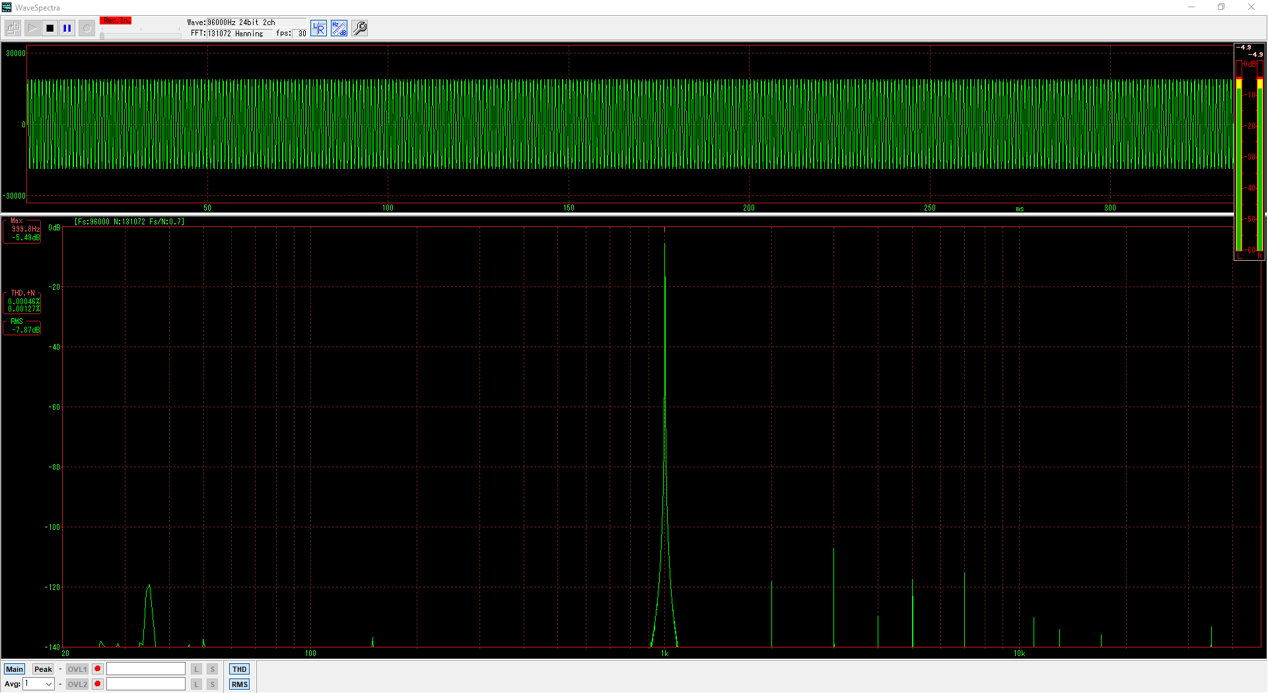This screenshot has width=1268, height=693.
Task: Click the S button in OVL2 row
Action: tap(213, 684)
